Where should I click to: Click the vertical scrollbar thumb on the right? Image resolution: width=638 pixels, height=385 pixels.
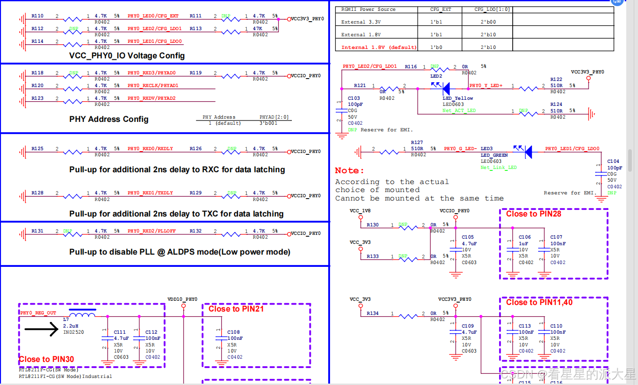(x=630, y=160)
